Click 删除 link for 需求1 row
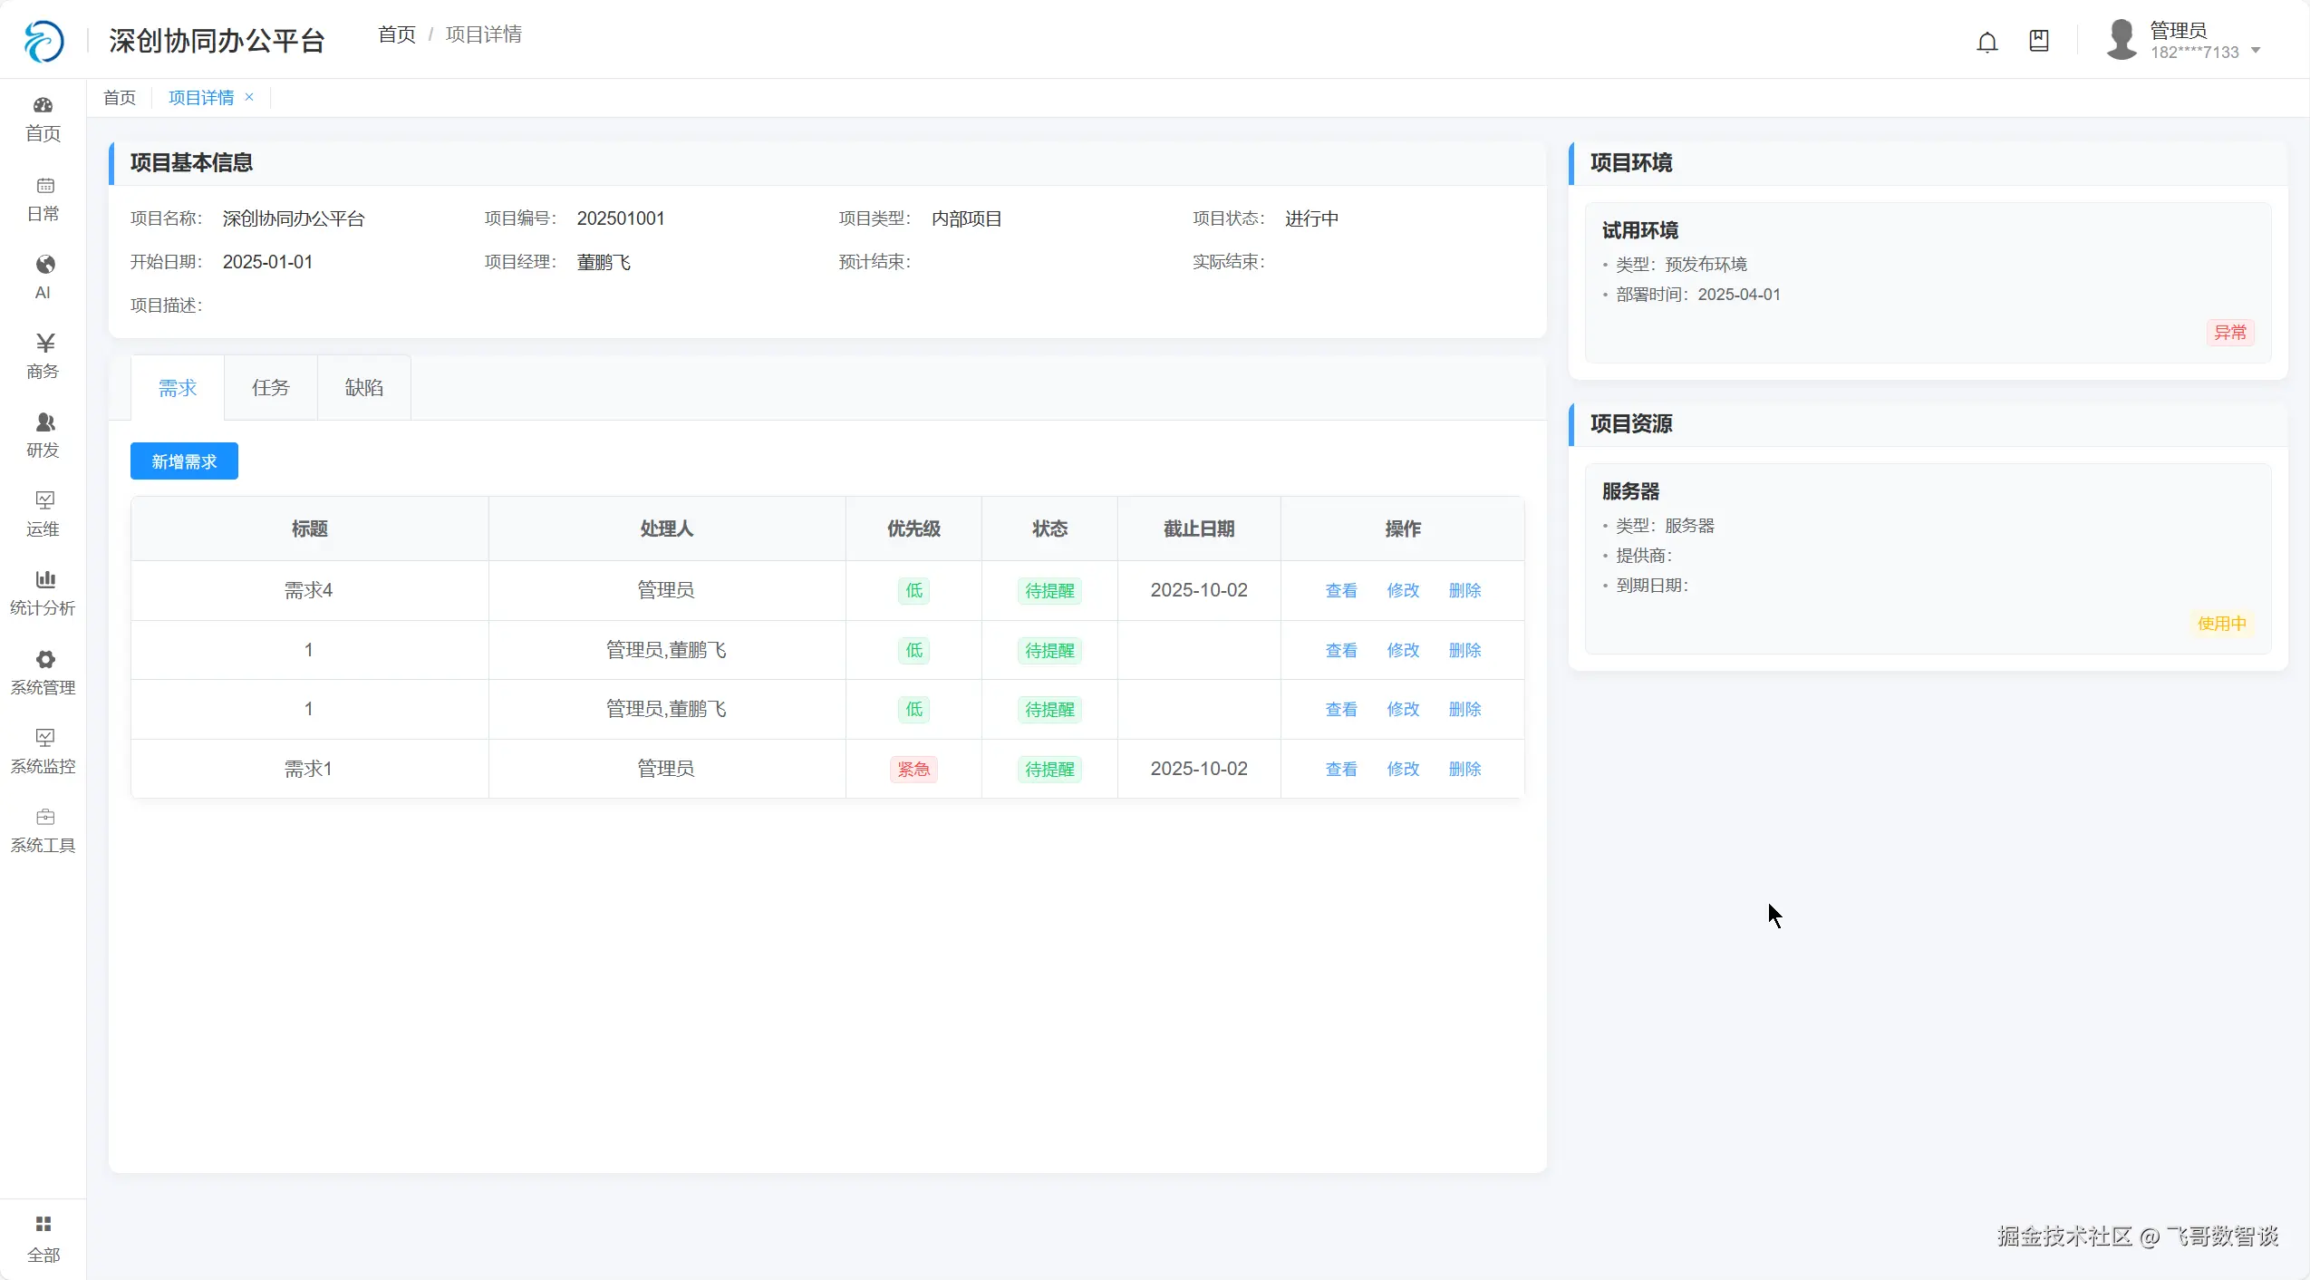 point(1464,770)
